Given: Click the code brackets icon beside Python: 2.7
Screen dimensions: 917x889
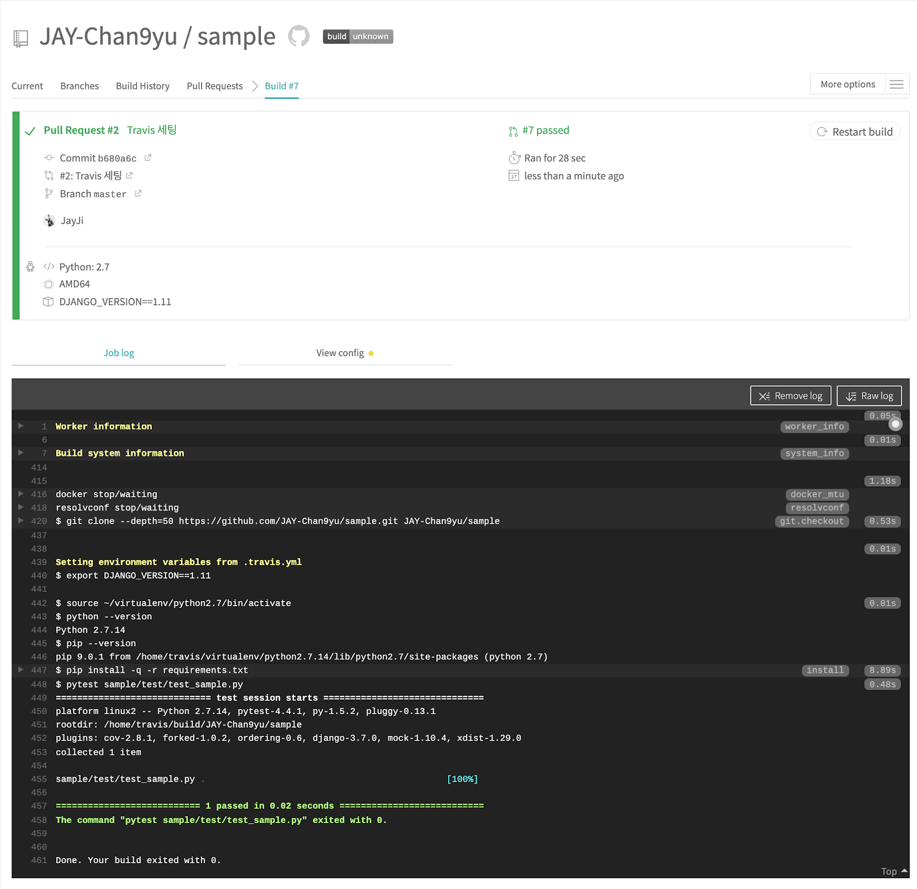Looking at the screenshot, I should click(x=49, y=267).
